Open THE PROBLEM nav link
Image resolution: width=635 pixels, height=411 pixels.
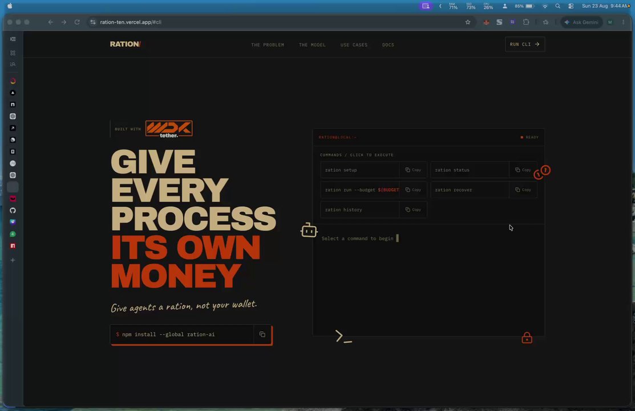point(267,45)
